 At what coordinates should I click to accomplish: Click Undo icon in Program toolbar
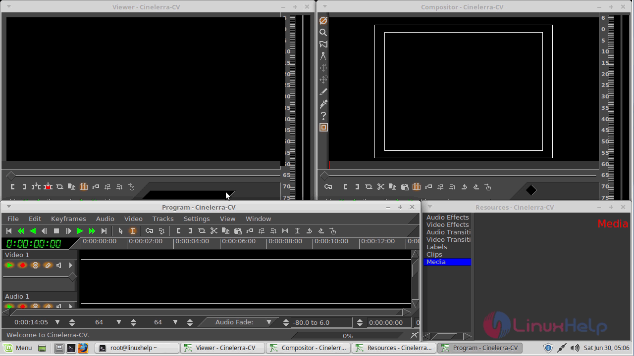pyautogui.click(x=309, y=231)
